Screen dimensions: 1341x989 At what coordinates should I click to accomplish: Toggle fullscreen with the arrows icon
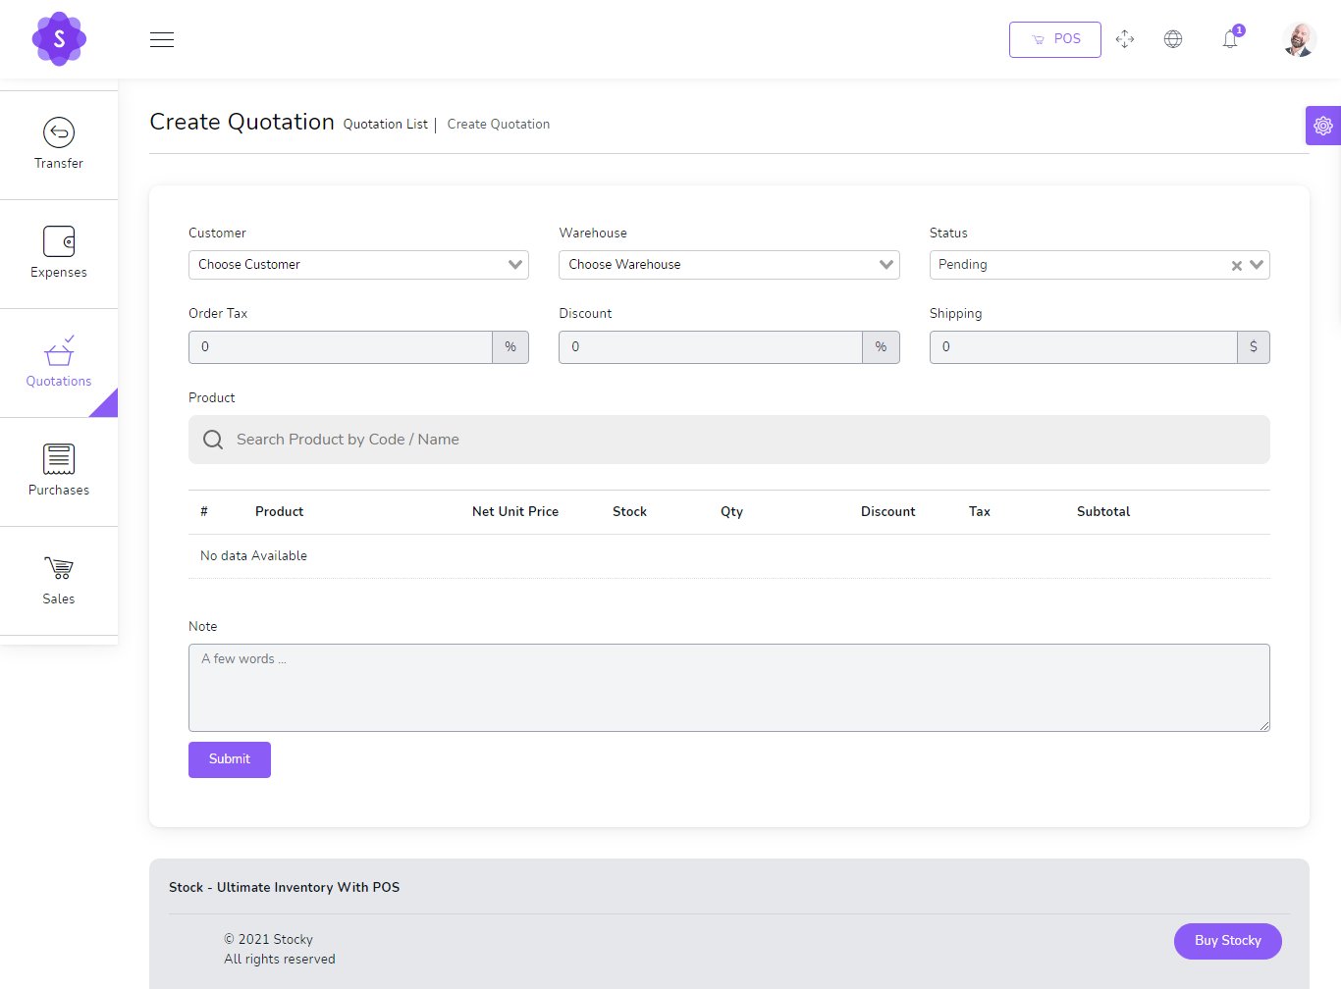1125,39
